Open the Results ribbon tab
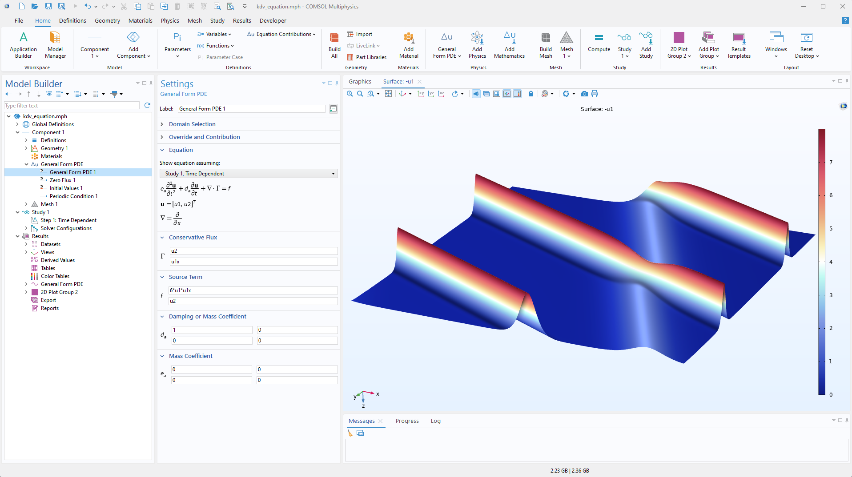This screenshot has height=477, width=852. [x=242, y=20]
